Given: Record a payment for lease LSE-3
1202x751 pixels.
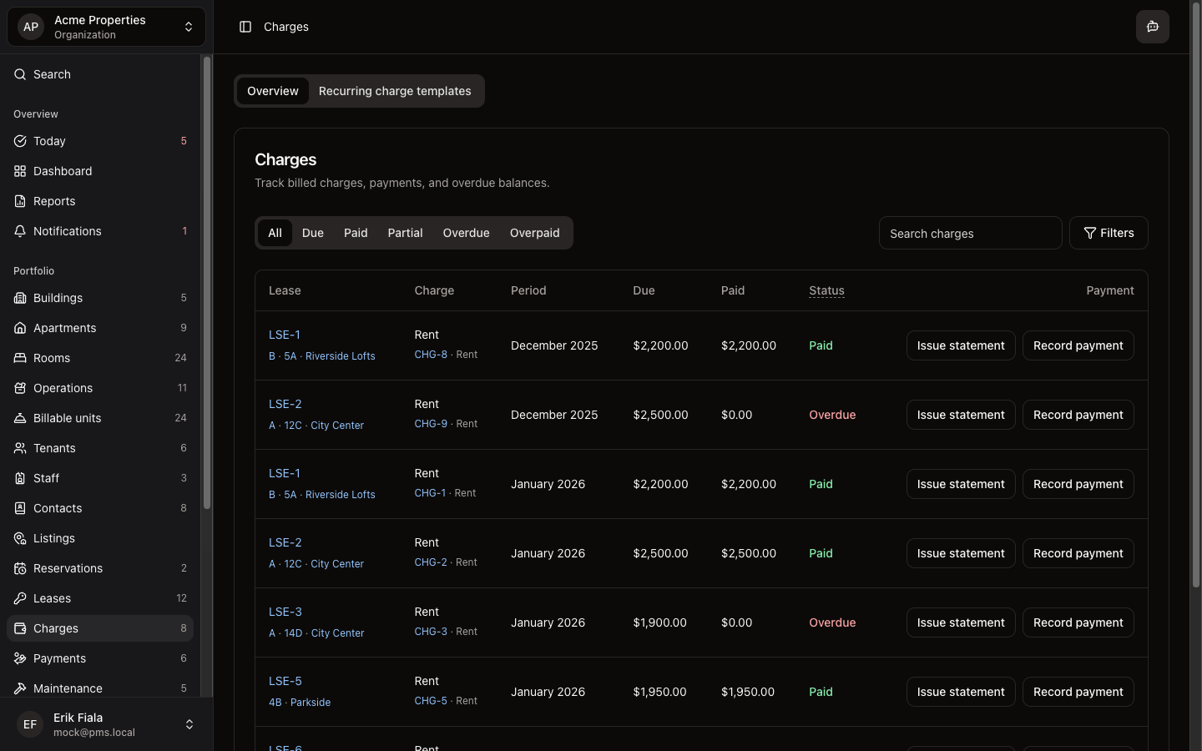Looking at the screenshot, I should (1078, 622).
